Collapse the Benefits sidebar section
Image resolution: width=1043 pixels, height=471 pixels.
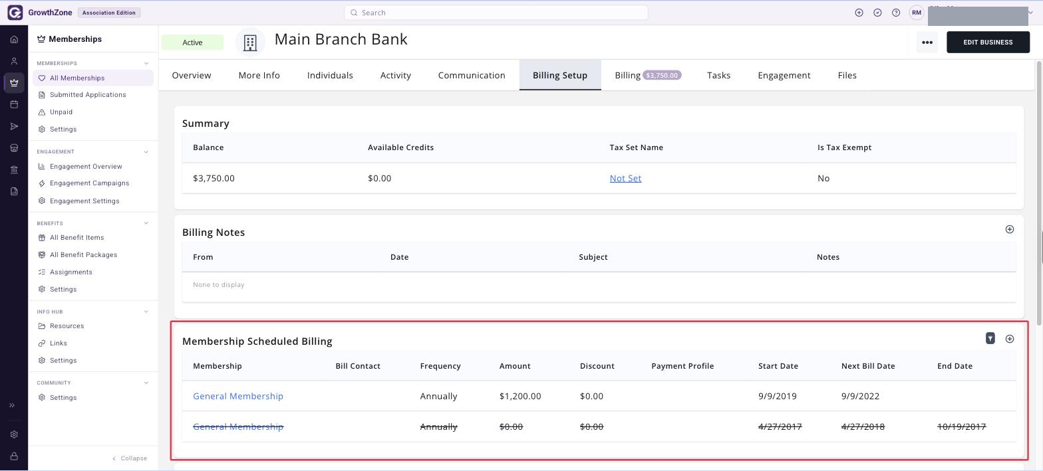[146, 223]
